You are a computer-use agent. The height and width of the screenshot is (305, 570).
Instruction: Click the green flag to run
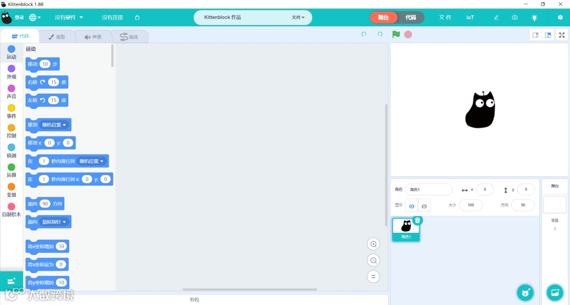pyautogui.click(x=396, y=34)
